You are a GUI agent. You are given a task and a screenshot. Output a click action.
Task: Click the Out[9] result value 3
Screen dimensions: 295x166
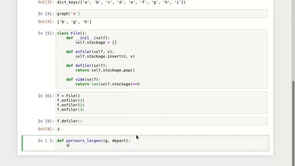coord(59,129)
